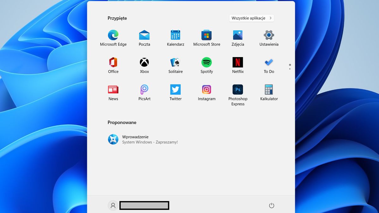Launch Photoshop Express
This screenshot has height=213, width=379.
coord(238,90)
